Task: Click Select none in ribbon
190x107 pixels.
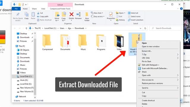Action: coord(134,17)
